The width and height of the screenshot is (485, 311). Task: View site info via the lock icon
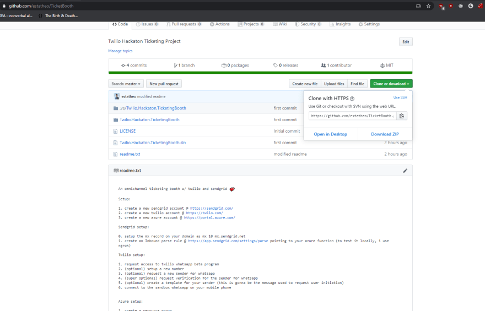[x=4, y=6]
